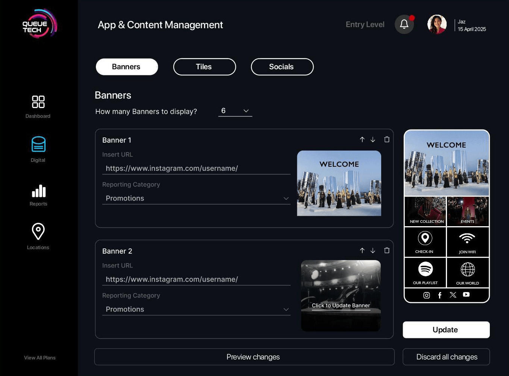509x376 pixels.
Task: Move Banner 1 down with arrow
Action: click(373, 140)
